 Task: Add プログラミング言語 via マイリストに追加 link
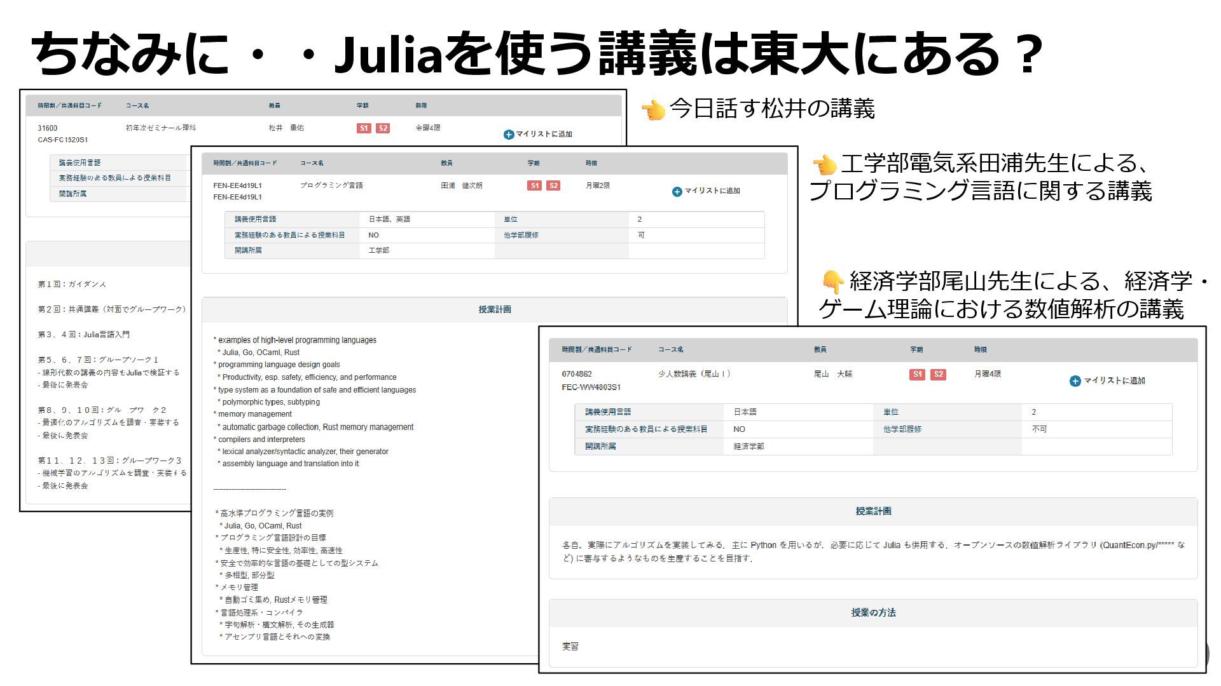712,191
